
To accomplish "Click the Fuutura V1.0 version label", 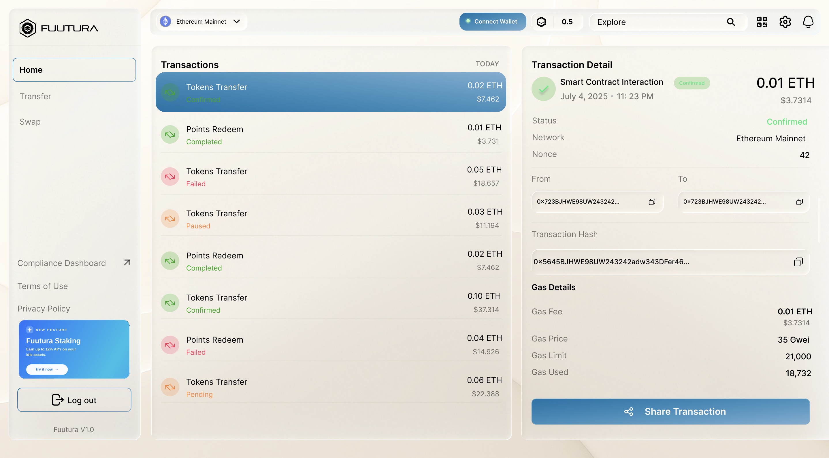I will tap(74, 430).
